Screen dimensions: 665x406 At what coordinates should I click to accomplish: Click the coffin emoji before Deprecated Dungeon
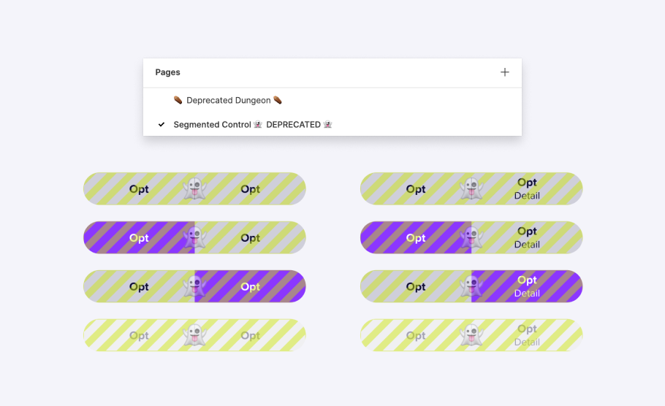tap(178, 100)
